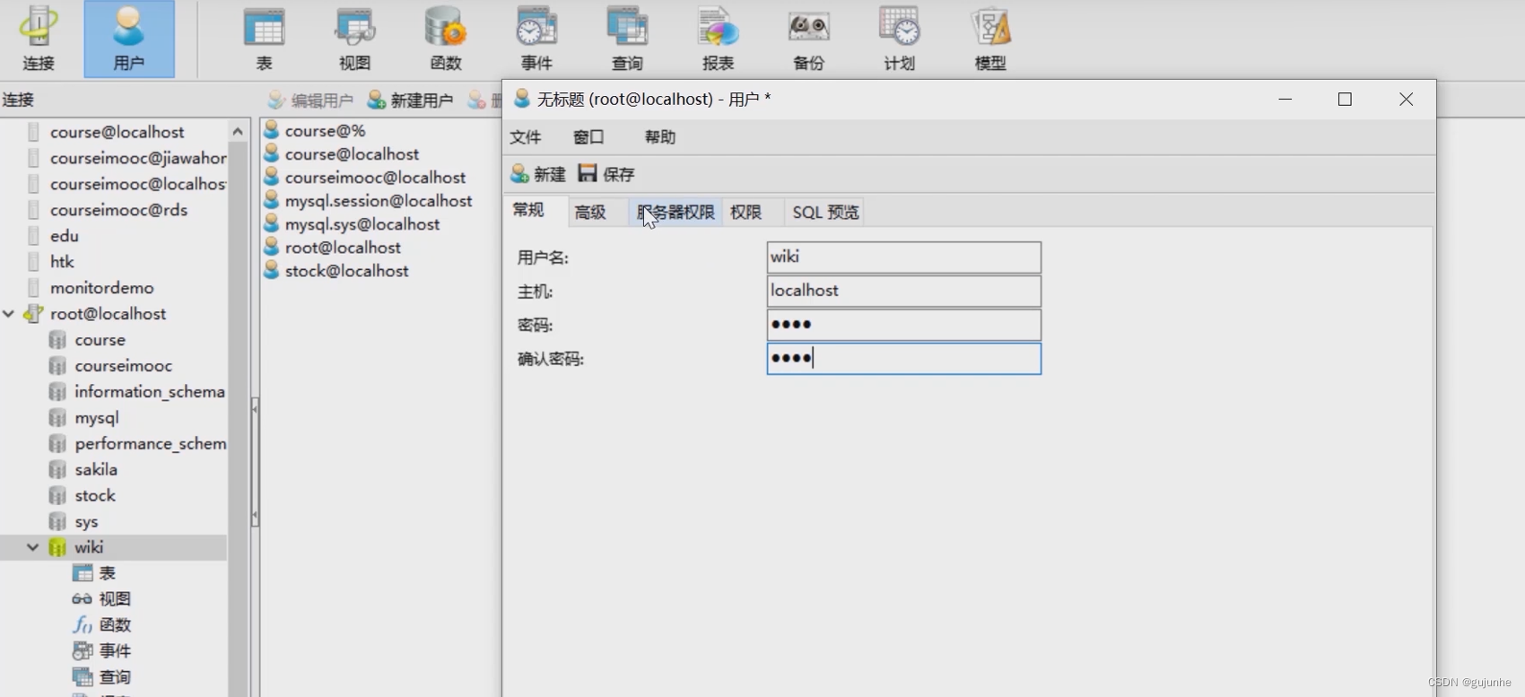Open the 模型 (Model) toolbar icon
Viewport: 1525px width, 697px height.
tap(990, 39)
